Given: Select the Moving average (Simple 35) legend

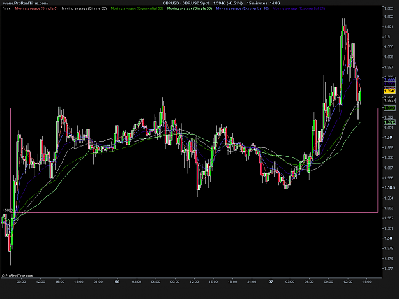Looking at the screenshot, I should [84, 8].
